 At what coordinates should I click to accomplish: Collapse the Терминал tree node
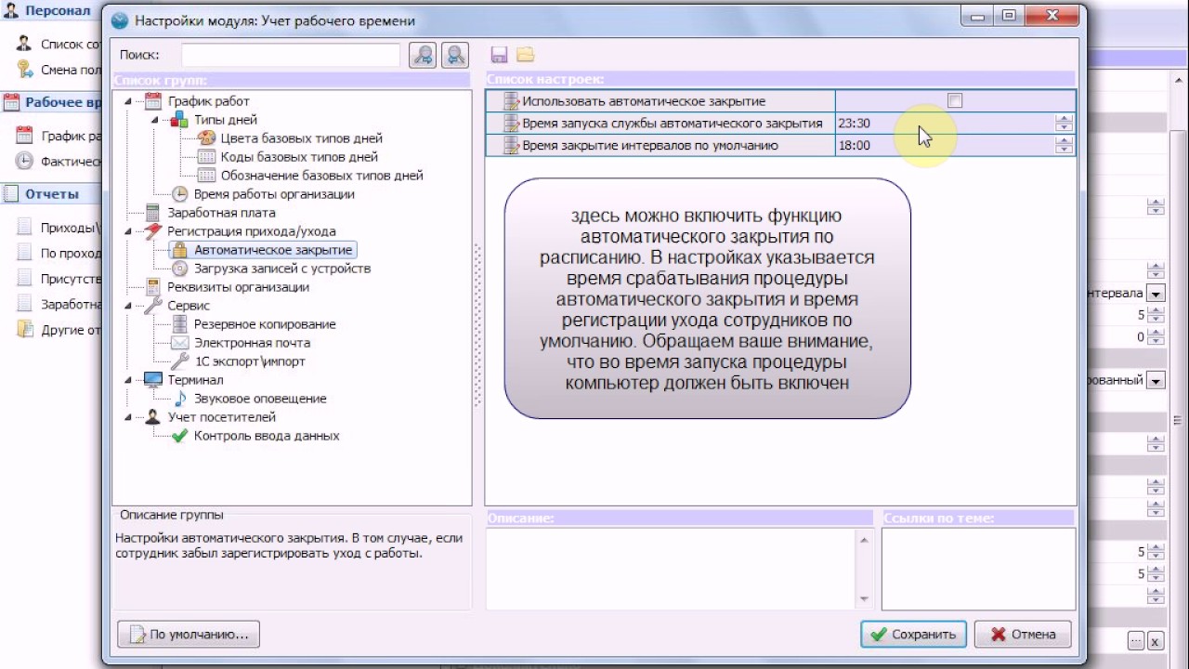pos(128,380)
